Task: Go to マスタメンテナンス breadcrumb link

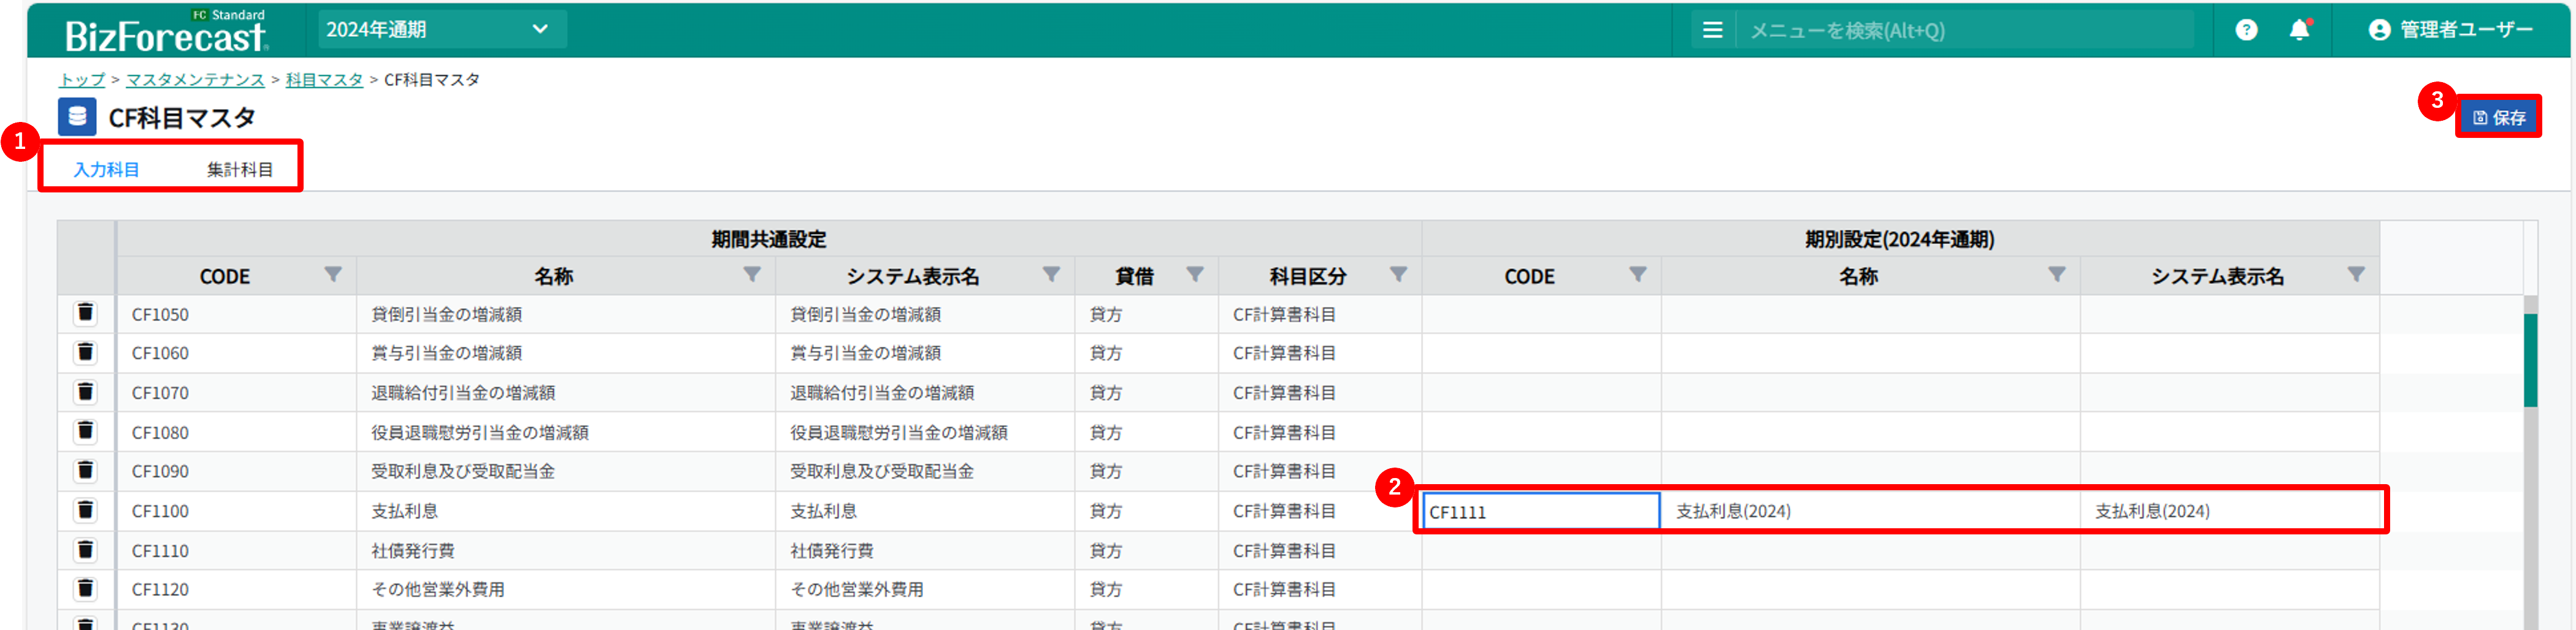Action: click(x=195, y=80)
